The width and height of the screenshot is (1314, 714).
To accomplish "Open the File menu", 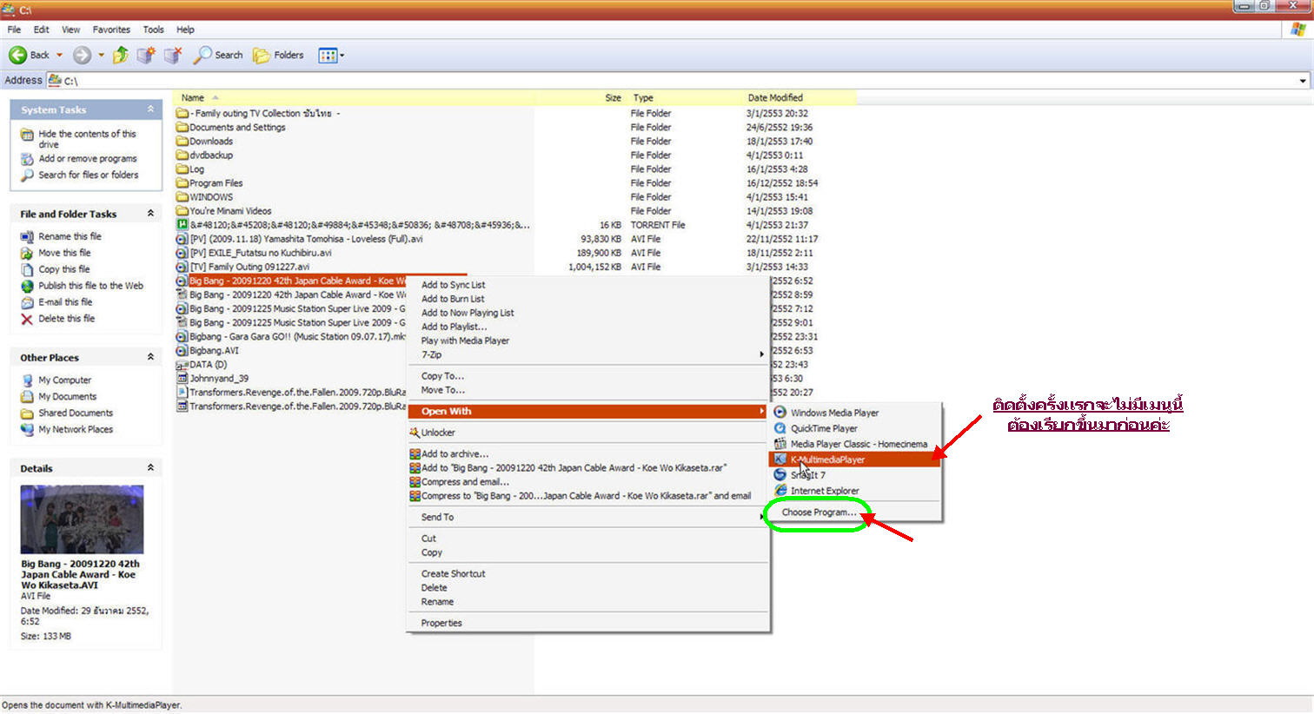I will (14, 30).
